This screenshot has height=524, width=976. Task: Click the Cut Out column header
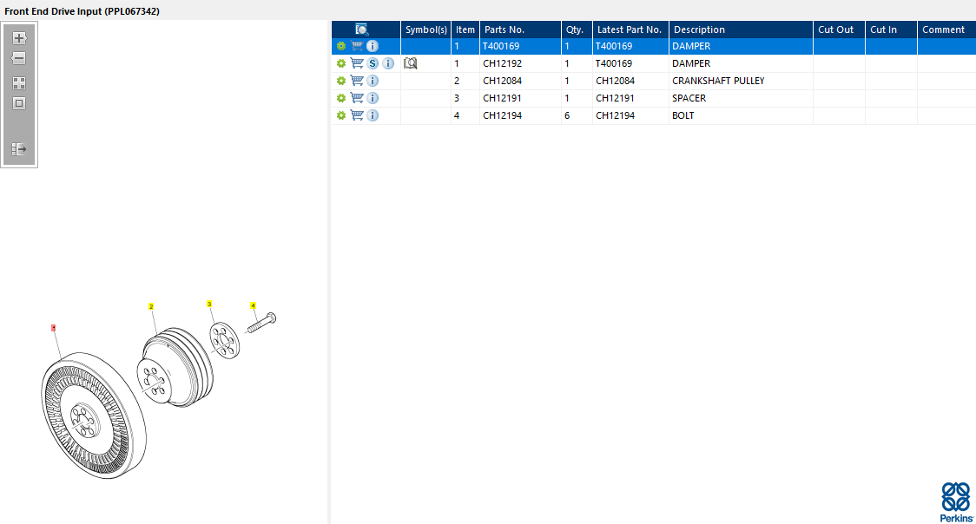[x=839, y=29]
